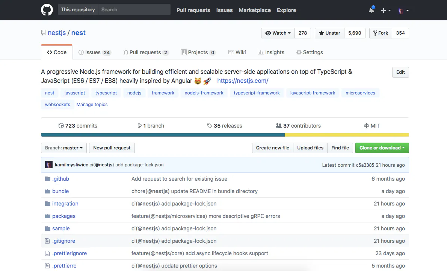Viewport: 447px width, 271px height.
Task: Click the .prettierrc file icon
Action: point(47,266)
